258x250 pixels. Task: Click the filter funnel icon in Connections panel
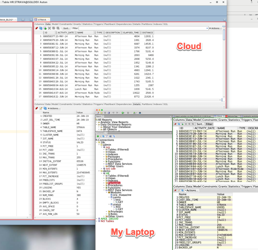[107, 136]
